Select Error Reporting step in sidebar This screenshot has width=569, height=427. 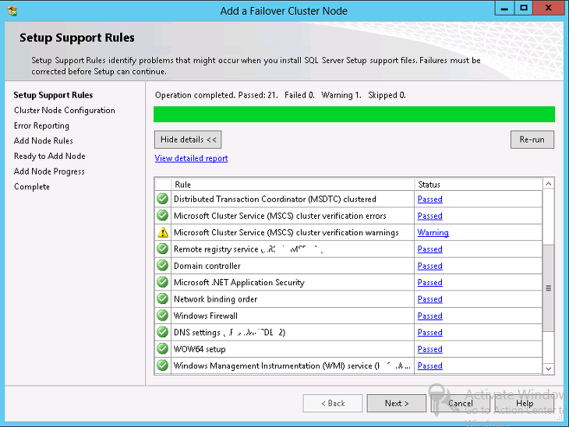click(41, 125)
